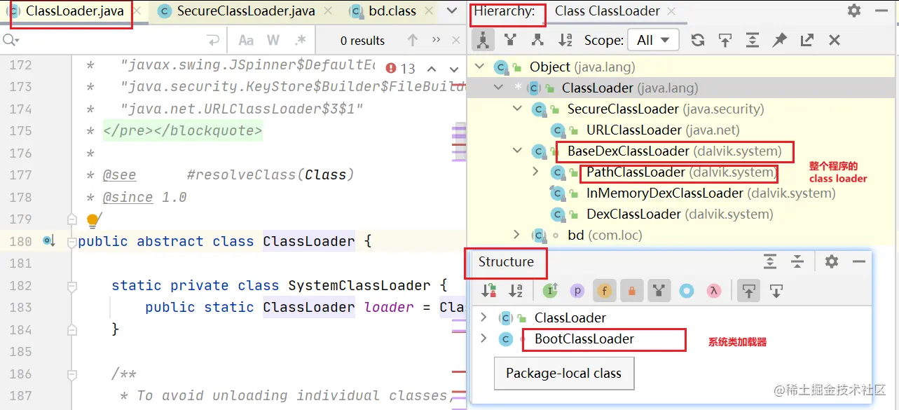Viewport: 899px width, 410px height.
Task: Open Structure panel settings gear
Action: click(x=831, y=261)
